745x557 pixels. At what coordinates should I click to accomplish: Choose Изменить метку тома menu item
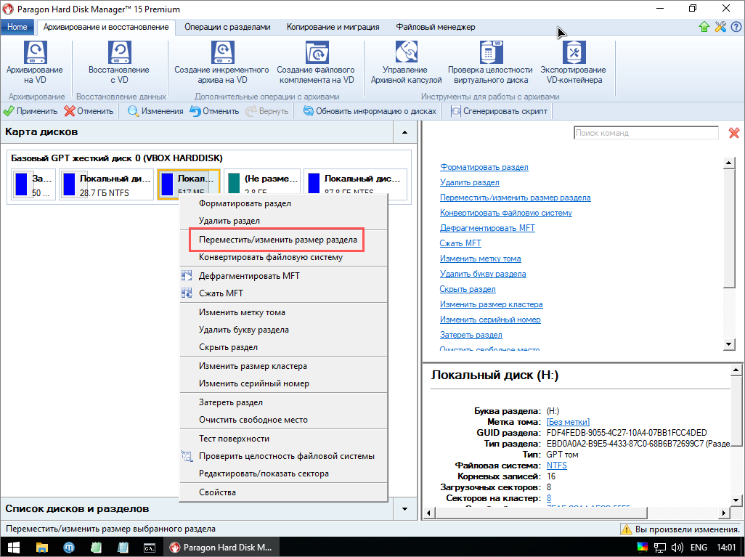(x=284, y=312)
